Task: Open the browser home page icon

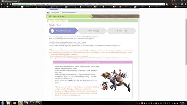Action: coord(10,4)
